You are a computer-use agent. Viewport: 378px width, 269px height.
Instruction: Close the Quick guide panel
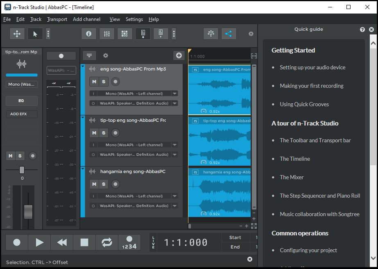[371, 30]
